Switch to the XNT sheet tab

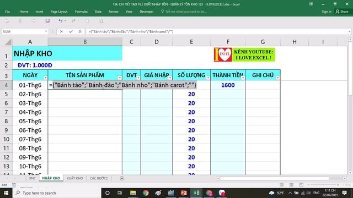point(32,178)
